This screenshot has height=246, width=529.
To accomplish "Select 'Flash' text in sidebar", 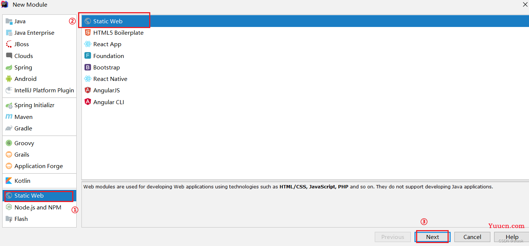I will coord(21,219).
